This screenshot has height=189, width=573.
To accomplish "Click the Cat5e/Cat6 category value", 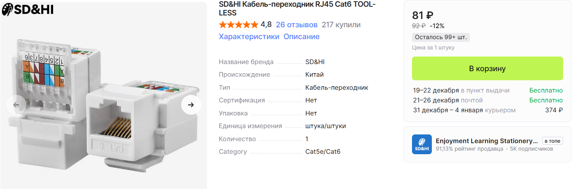I will coord(323,152).
